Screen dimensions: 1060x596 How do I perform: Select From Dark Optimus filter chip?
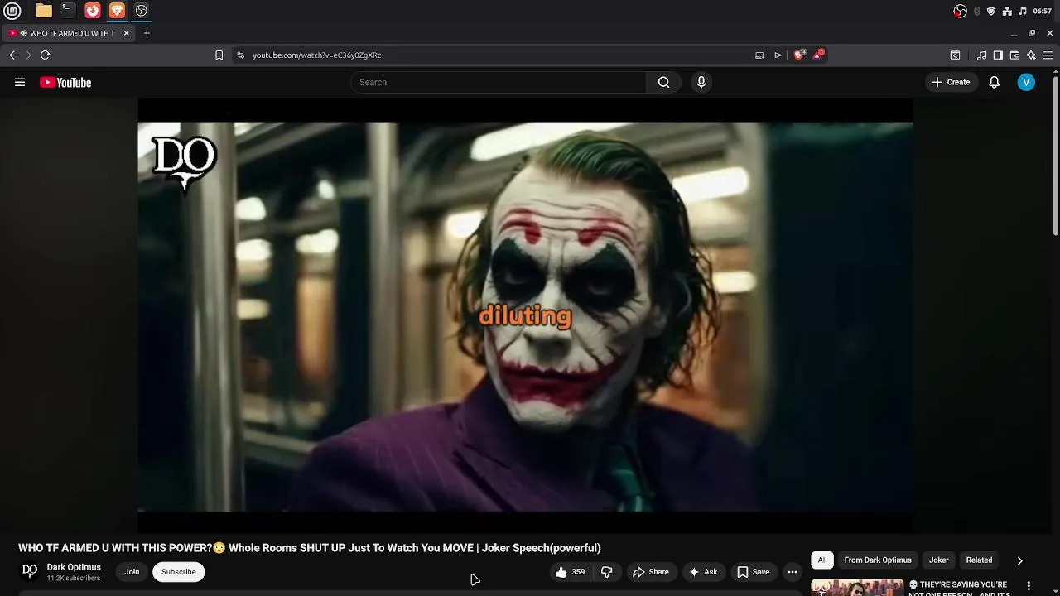(x=878, y=560)
